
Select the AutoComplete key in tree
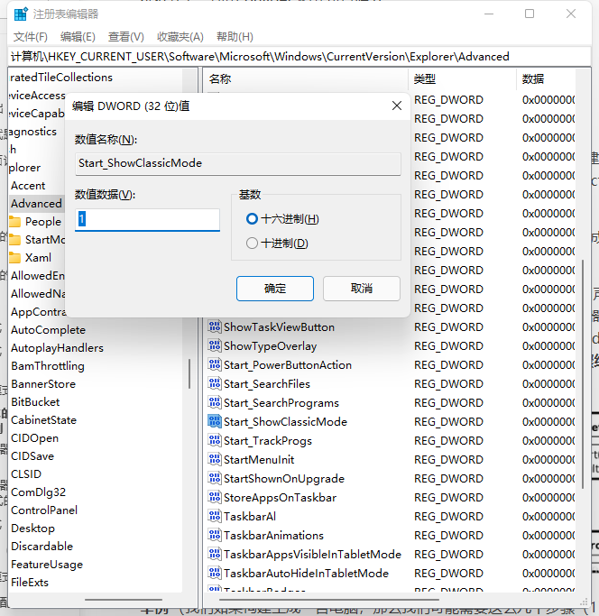(48, 330)
